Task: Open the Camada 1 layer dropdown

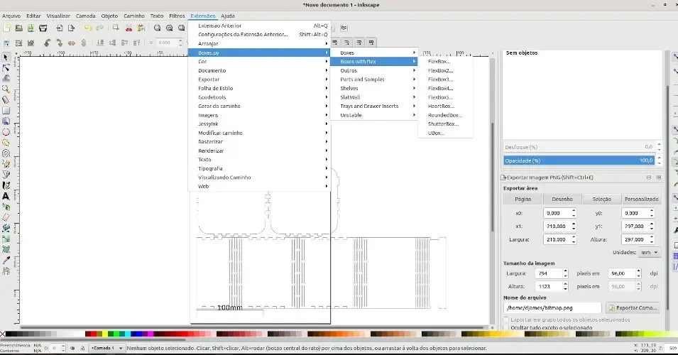Action: click(106, 348)
